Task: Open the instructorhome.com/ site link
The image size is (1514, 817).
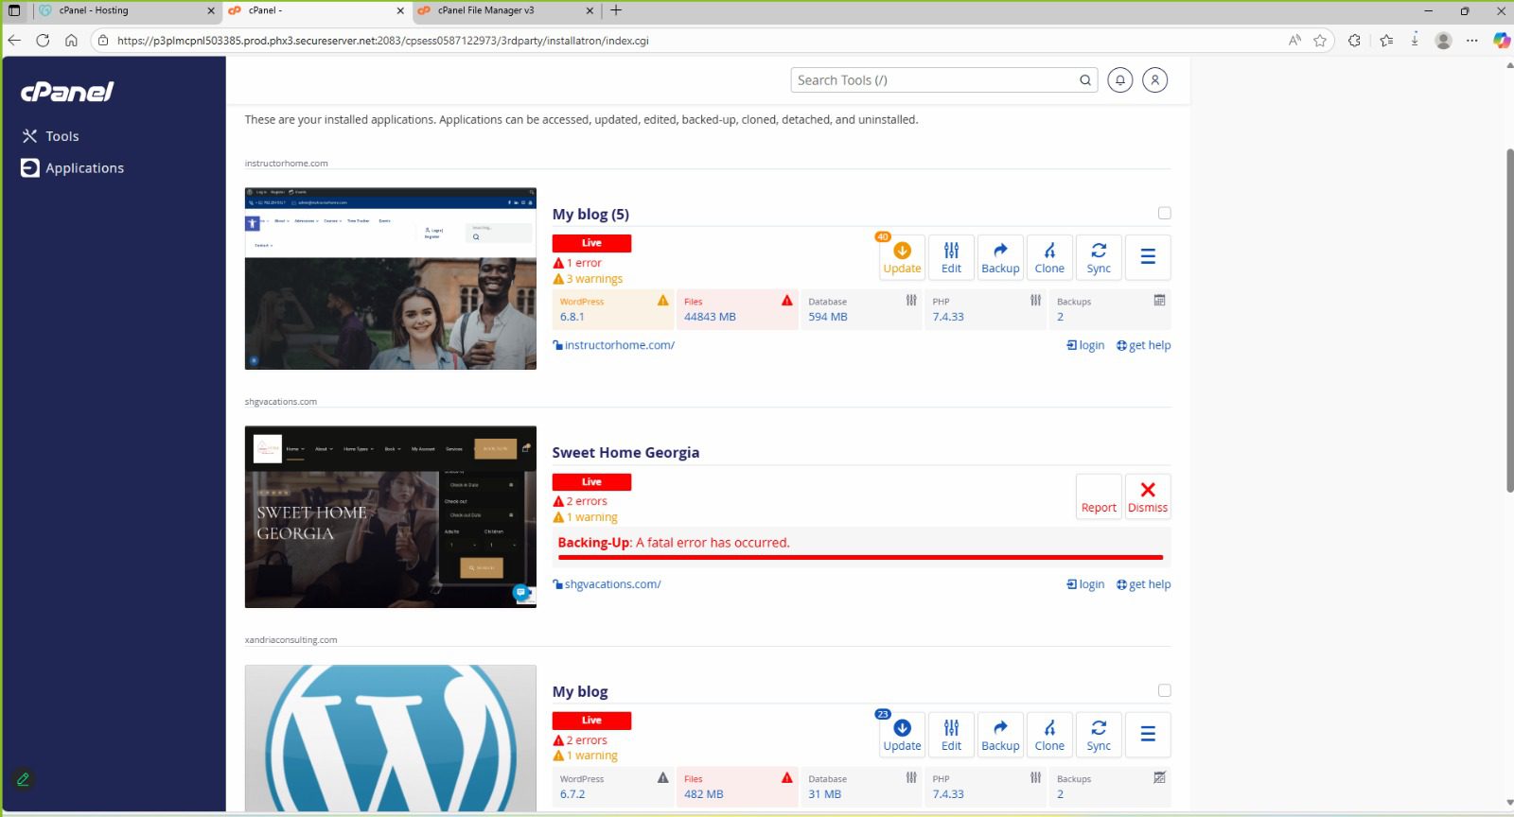Action: pyautogui.click(x=619, y=346)
